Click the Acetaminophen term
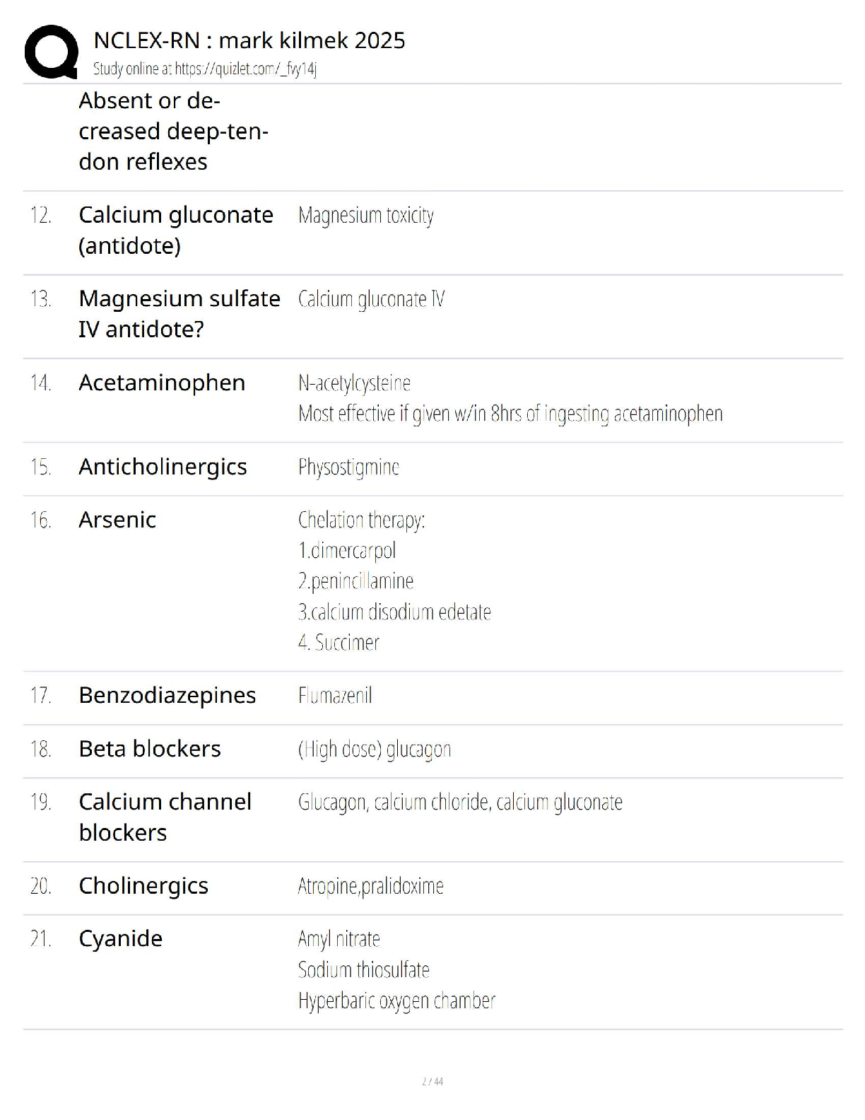Viewport: 865px width, 1120px height. click(162, 383)
